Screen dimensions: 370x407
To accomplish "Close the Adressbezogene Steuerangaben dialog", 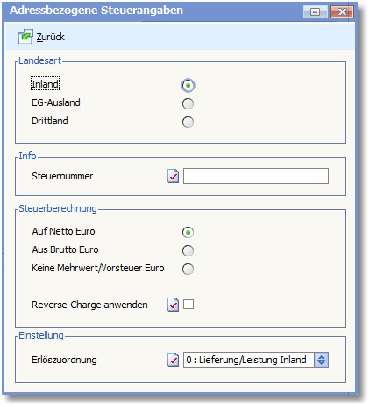I will pyautogui.click(x=342, y=11).
